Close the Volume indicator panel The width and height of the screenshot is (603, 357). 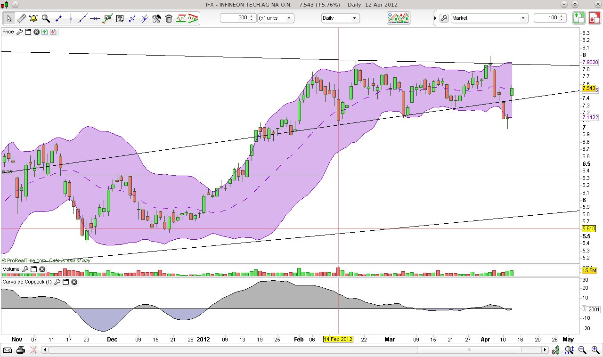point(42,269)
